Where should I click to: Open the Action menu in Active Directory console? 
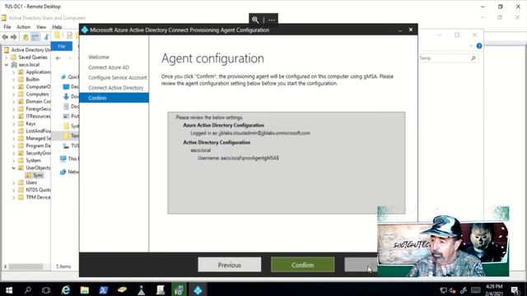pos(23,27)
